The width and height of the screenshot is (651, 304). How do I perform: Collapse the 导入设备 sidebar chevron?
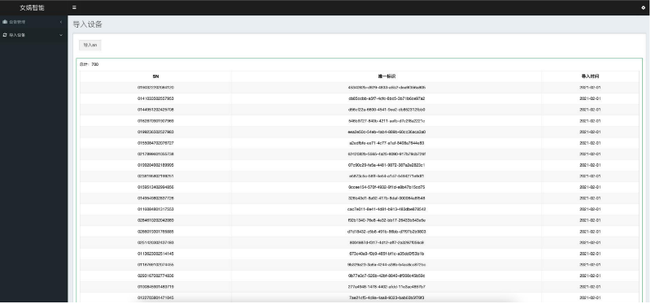[x=61, y=35]
